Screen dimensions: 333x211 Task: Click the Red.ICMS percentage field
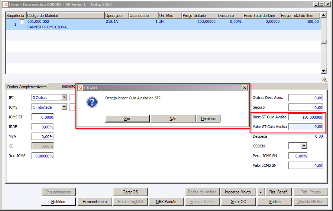(x=43, y=156)
